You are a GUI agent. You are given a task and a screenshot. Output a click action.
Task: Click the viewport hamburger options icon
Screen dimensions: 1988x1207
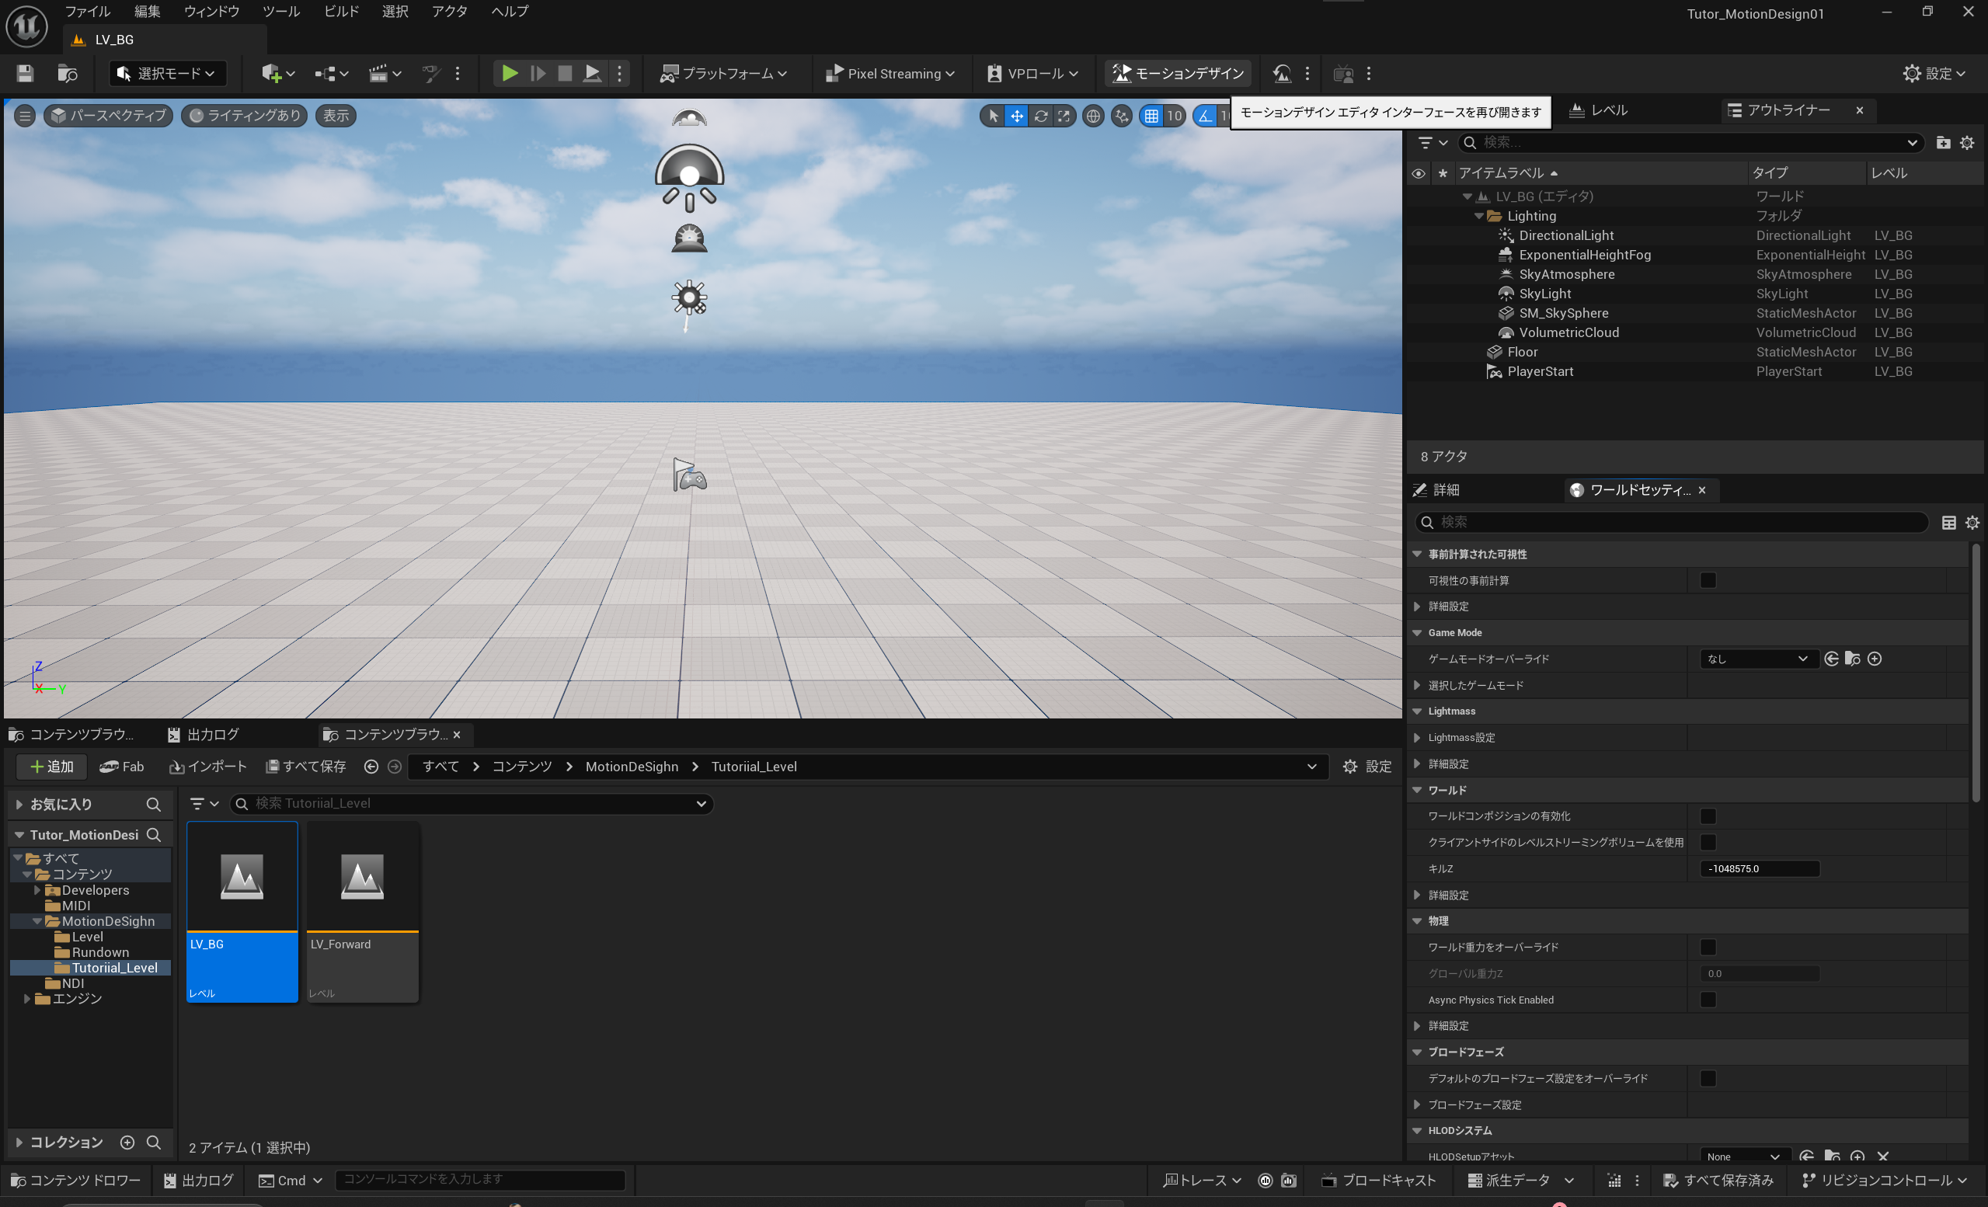click(25, 117)
